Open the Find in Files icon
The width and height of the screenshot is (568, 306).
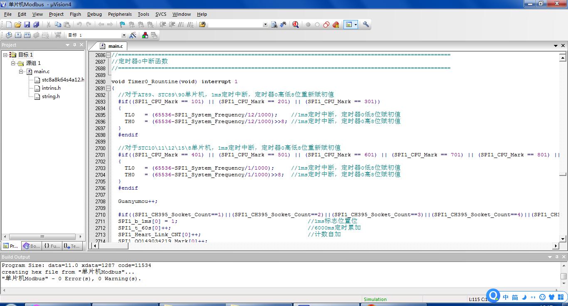click(x=203, y=25)
